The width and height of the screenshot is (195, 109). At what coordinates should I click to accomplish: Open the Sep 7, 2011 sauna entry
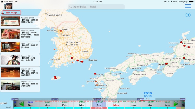coord(20,73)
